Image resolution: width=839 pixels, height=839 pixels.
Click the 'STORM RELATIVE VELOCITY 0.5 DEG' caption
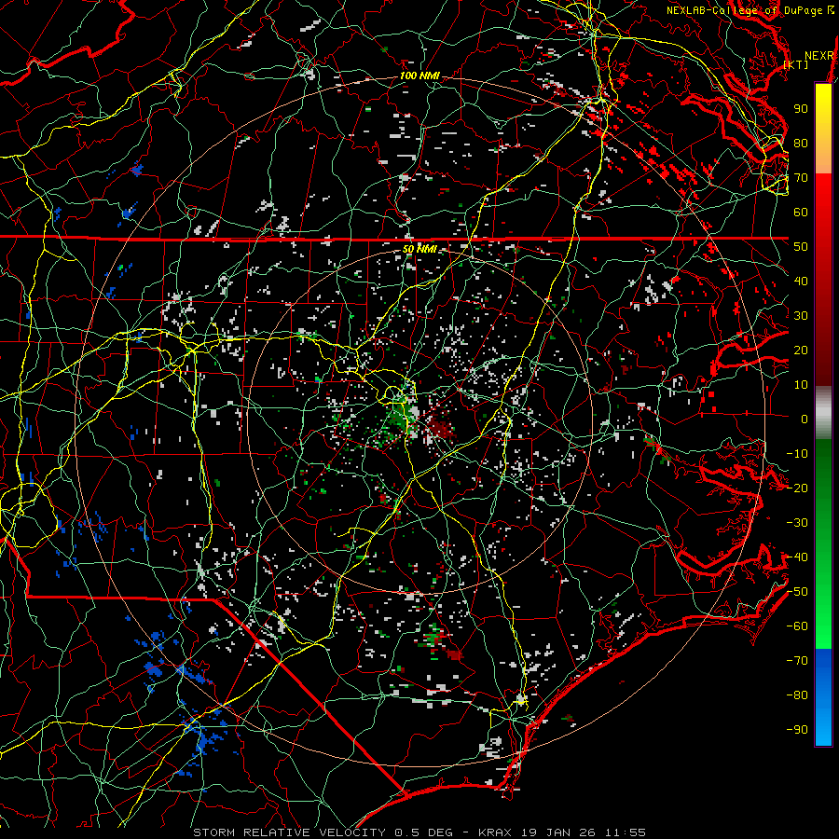[x=323, y=832]
